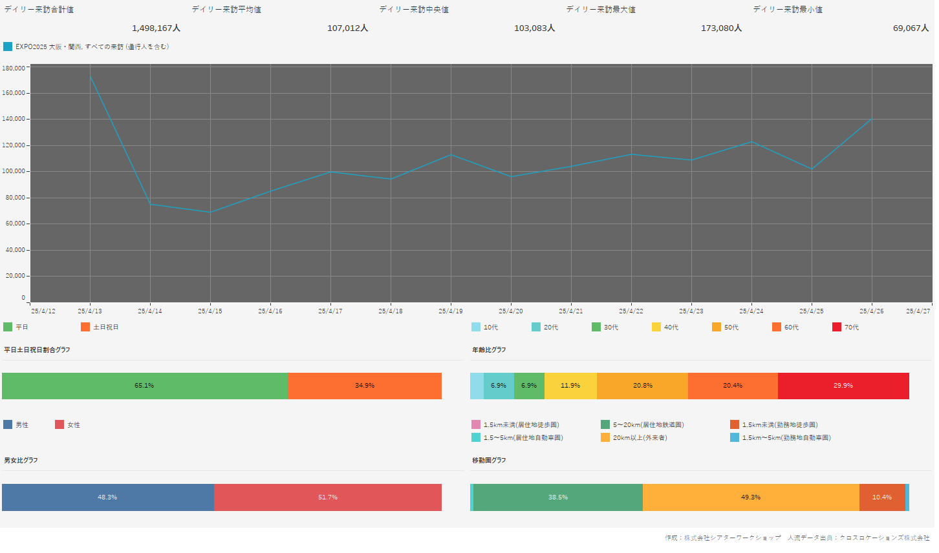Viewport: 939px width, 553px height.
Task: Select the 38.5% green movement segment
Action: coord(558,497)
